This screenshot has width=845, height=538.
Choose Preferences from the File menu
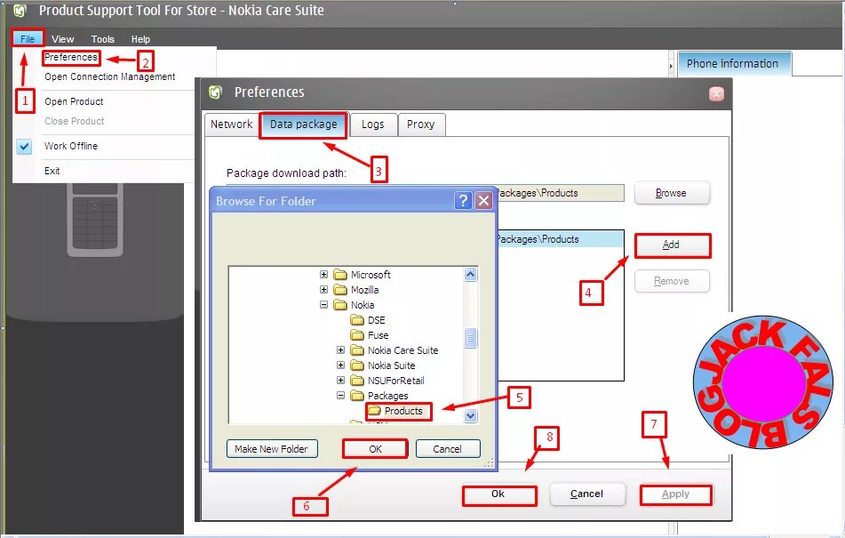[x=71, y=57]
